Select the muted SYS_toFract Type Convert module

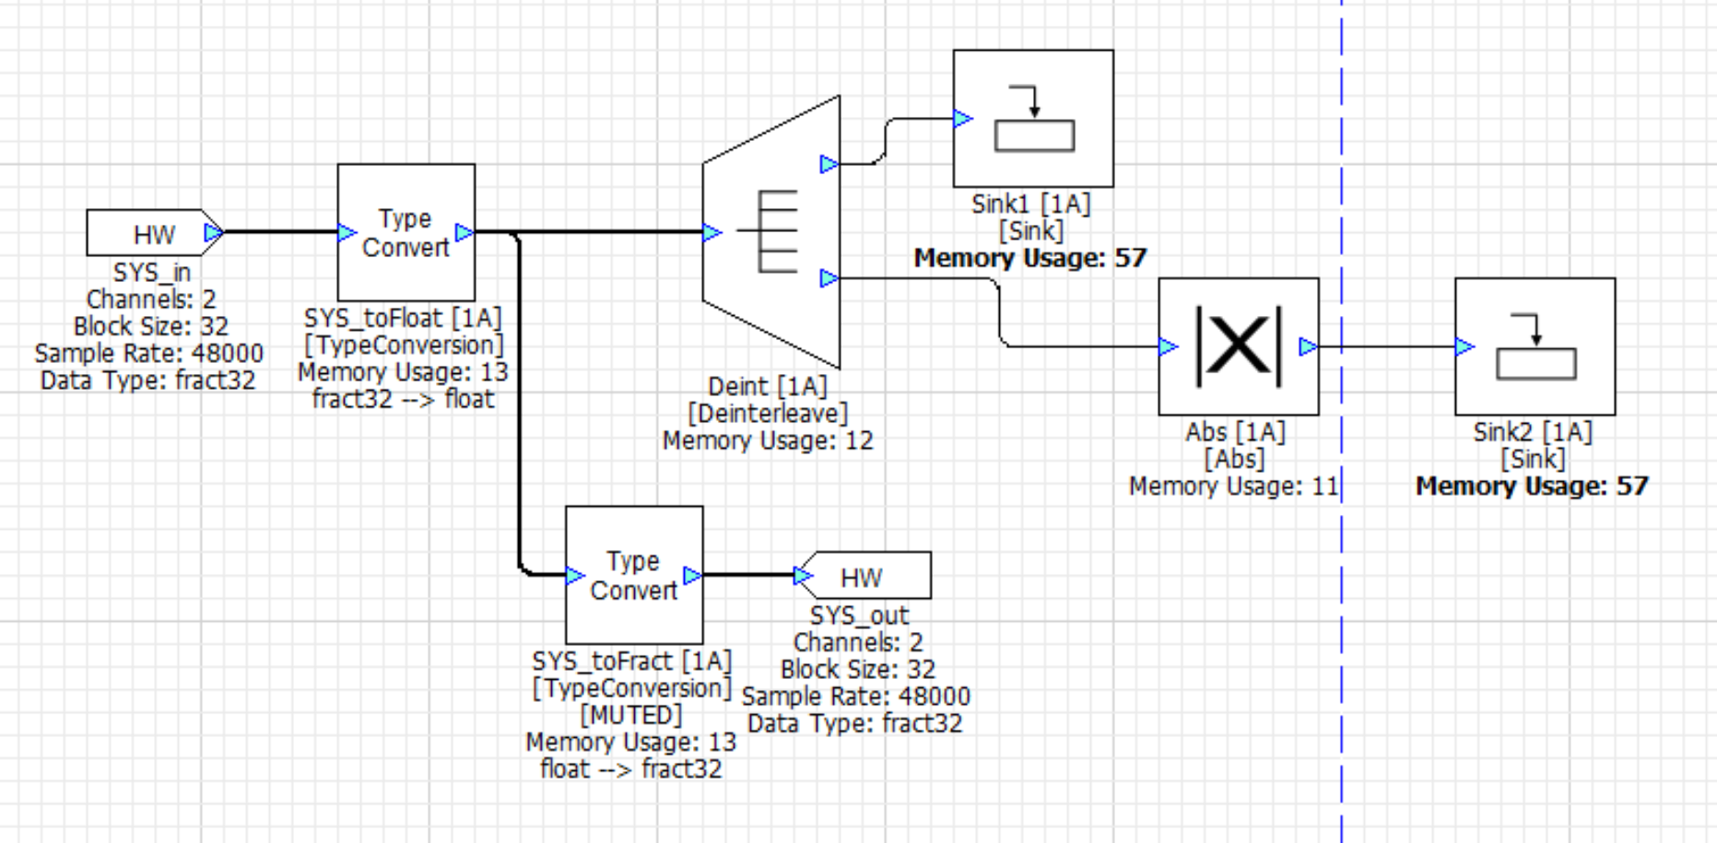pyautogui.click(x=633, y=575)
